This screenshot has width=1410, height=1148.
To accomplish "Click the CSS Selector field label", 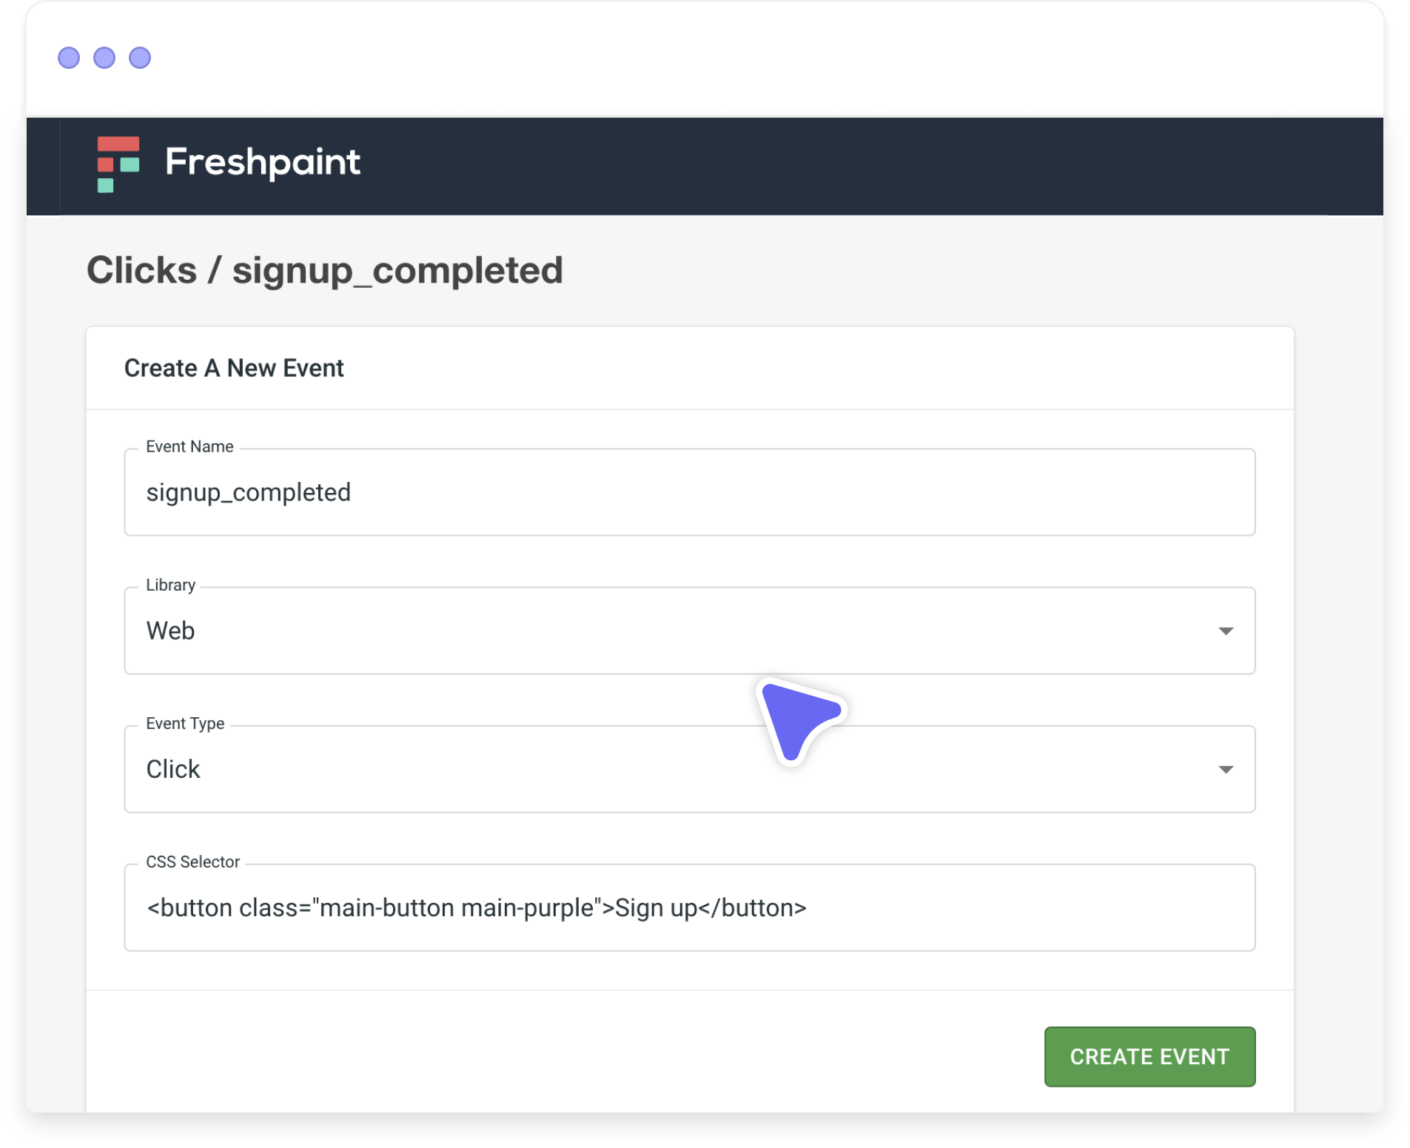I will [x=192, y=862].
